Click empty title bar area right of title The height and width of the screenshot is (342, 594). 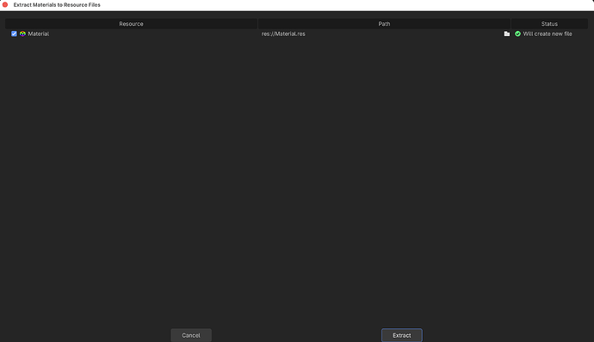(x=341, y=5)
